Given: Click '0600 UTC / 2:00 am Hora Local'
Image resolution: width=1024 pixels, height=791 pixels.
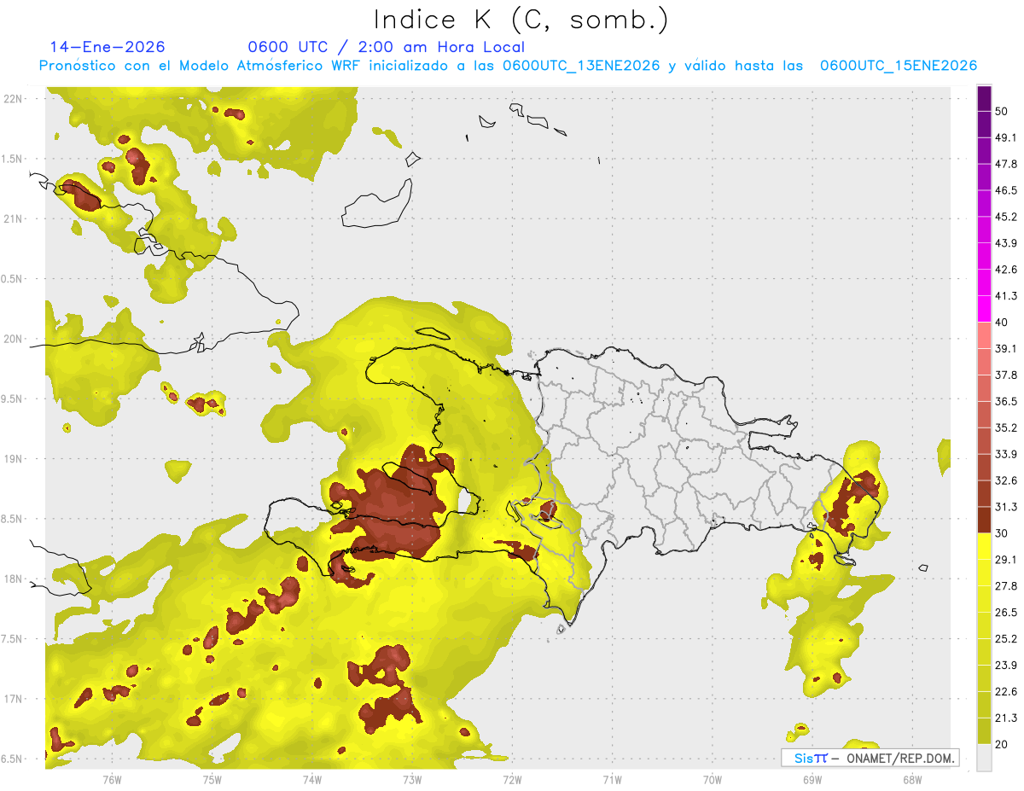Looking at the screenshot, I should (x=386, y=47).
